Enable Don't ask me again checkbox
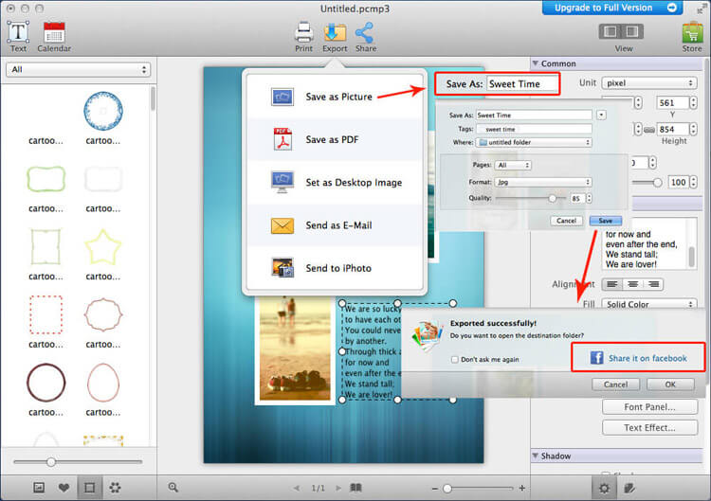The height and width of the screenshot is (501, 711). [x=455, y=360]
